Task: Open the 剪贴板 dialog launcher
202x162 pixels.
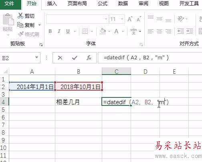Action: [41, 45]
